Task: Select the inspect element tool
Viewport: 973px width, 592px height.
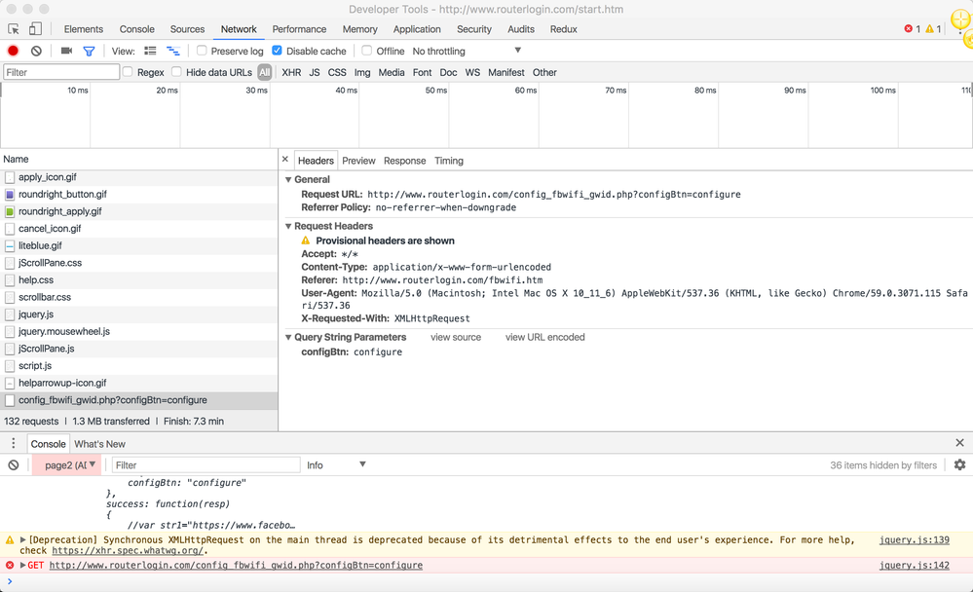Action: click(x=15, y=29)
